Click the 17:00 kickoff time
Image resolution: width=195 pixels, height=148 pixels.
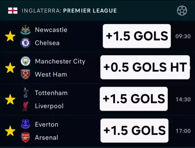click(x=183, y=131)
